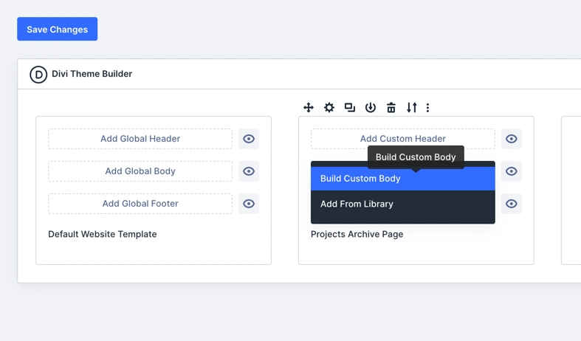The height and width of the screenshot is (341, 581).
Task: Click the Default Website Template title
Action: click(x=103, y=234)
